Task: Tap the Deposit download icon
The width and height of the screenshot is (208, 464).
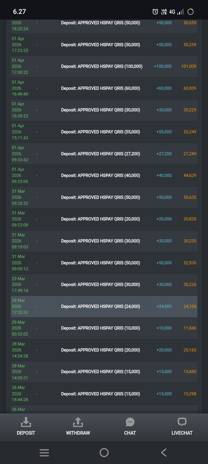Action: [x=26, y=422]
